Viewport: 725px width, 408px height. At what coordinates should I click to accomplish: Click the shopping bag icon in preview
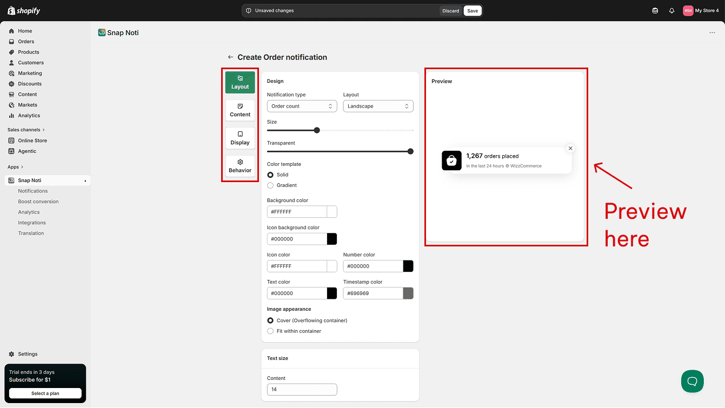click(451, 160)
